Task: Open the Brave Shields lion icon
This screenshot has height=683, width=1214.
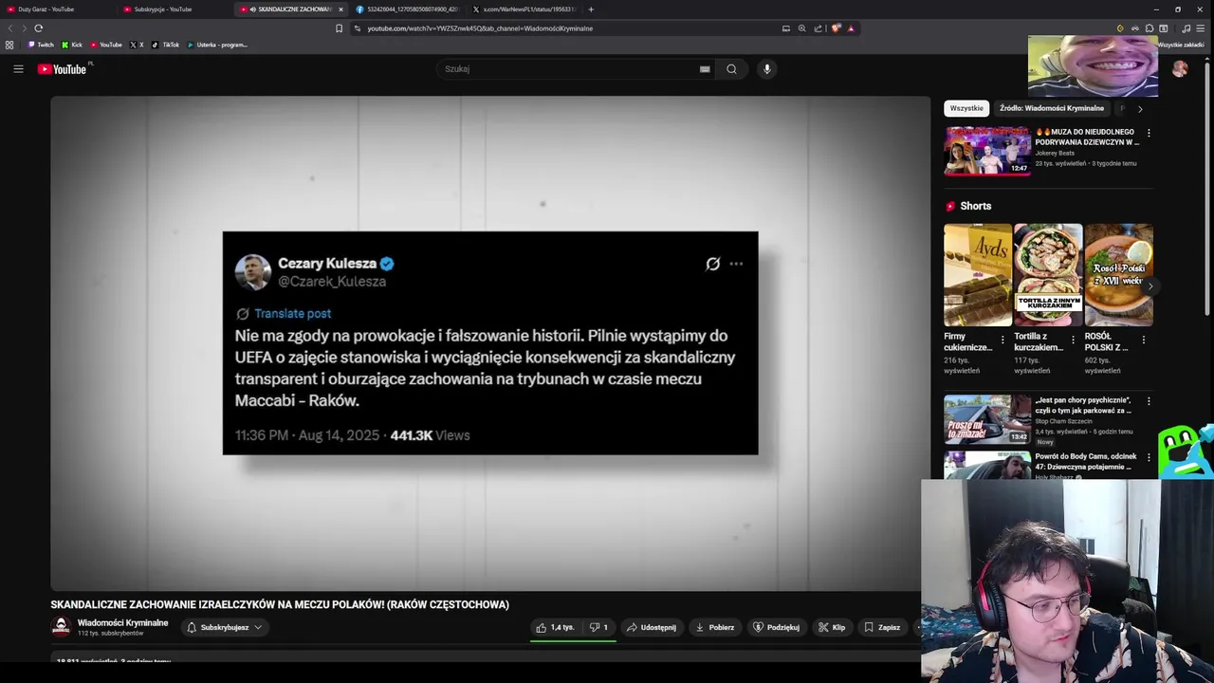Action: 836,28
